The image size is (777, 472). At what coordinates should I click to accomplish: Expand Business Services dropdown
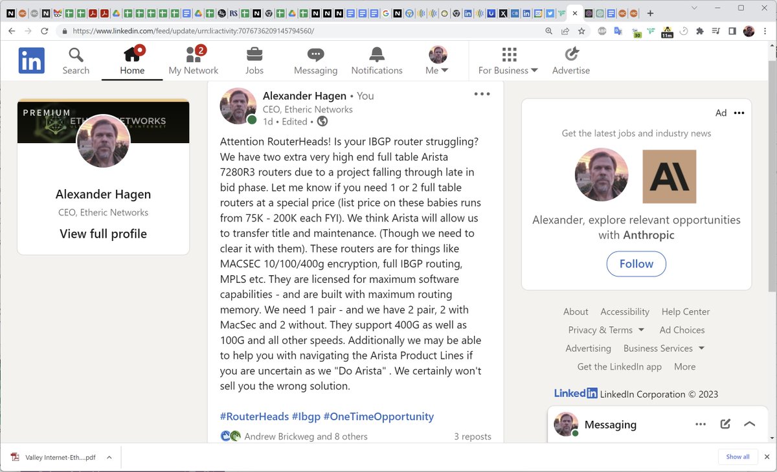point(664,348)
